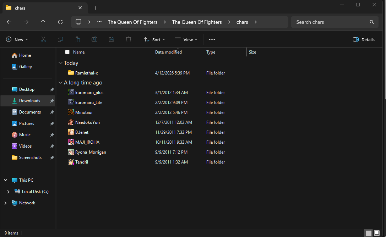
Task: Click the 4/12/2026 5:39 PM date cell
Action: (172, 73)
